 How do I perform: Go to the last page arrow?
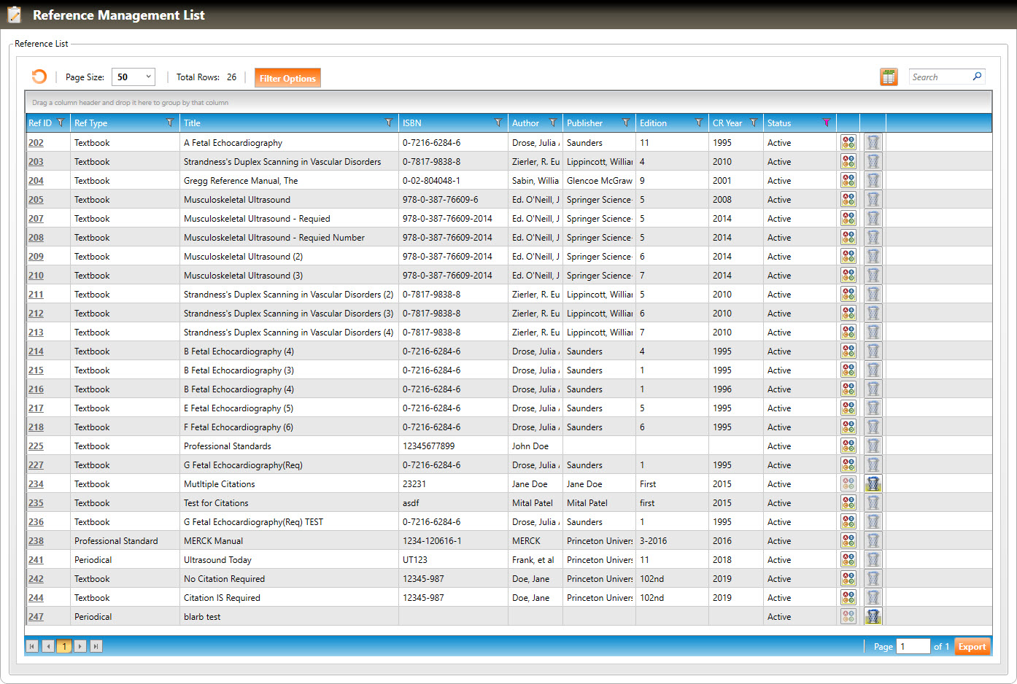click(x=96, y=646)
